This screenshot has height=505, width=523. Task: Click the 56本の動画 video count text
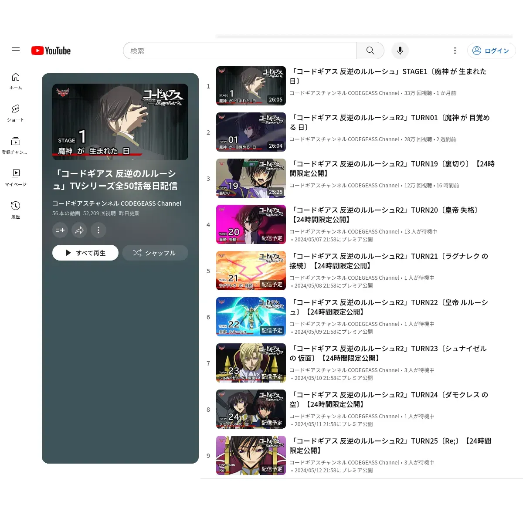pos(66,214)
